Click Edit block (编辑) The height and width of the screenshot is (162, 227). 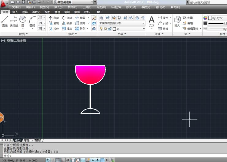point(188,23)
